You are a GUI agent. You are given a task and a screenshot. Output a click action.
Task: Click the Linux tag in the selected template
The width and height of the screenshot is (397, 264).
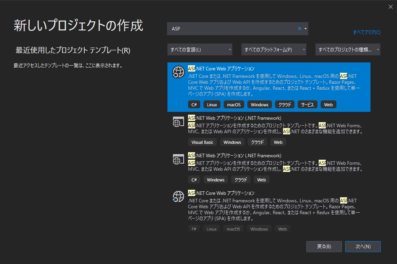pos(212,105)
